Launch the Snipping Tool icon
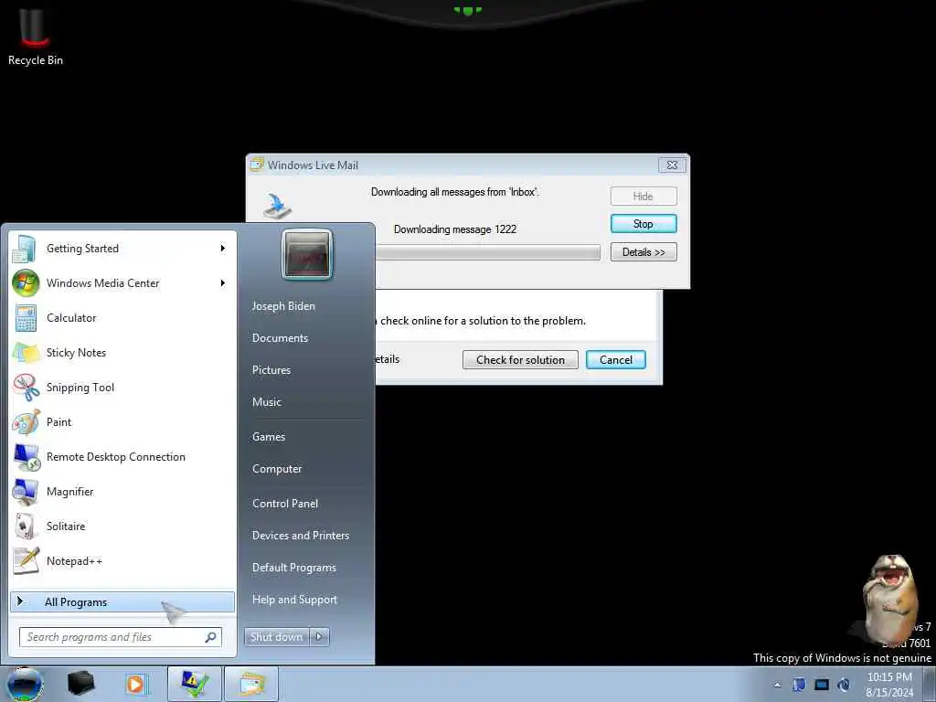This screenshot has height=702, width=936. (27, 388)
